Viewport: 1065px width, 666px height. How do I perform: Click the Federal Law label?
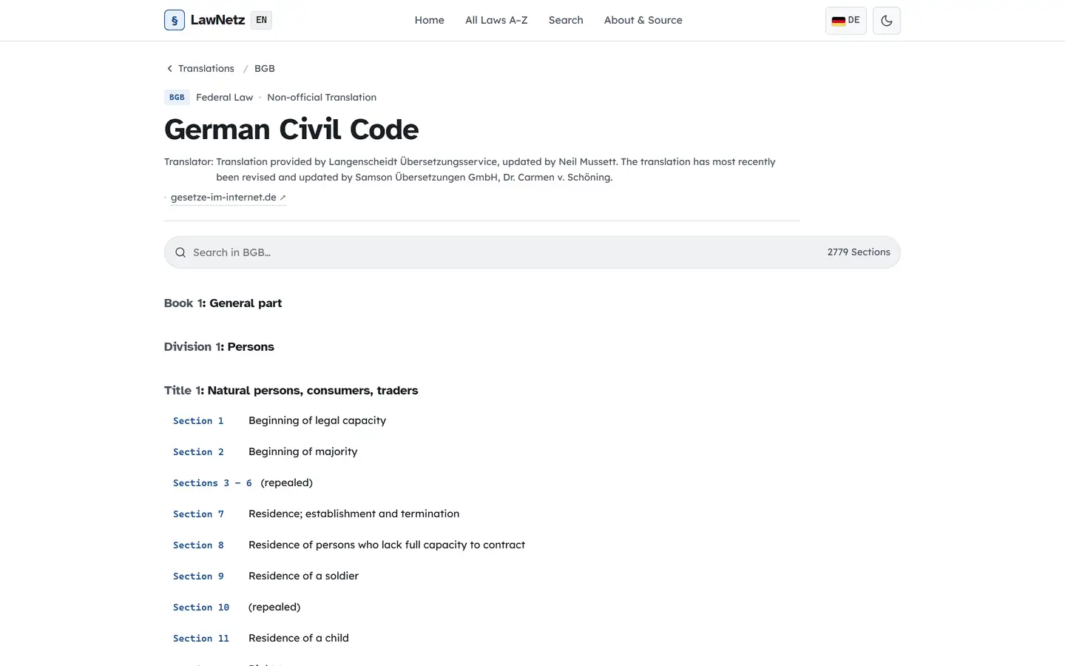[224, 97]
